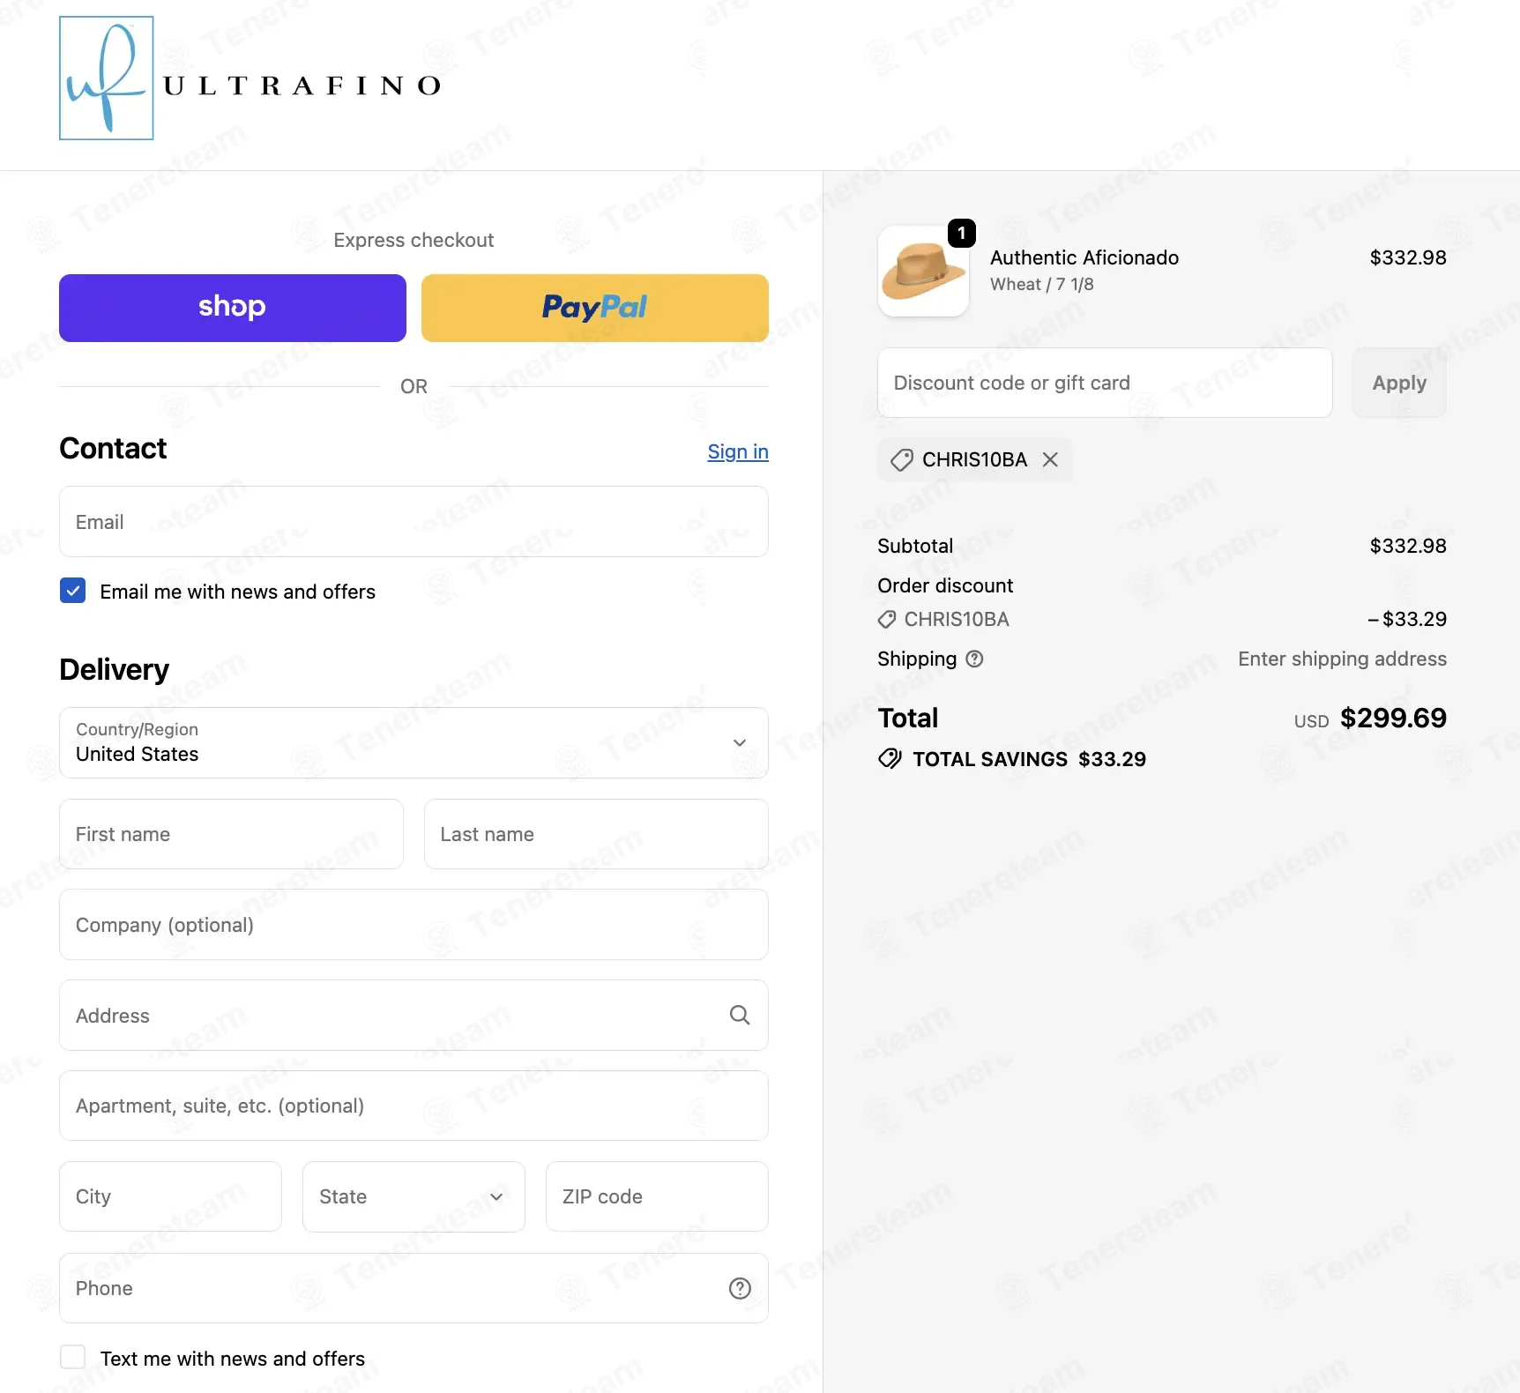Follow the Sign in link

click(x=738, y=451)
